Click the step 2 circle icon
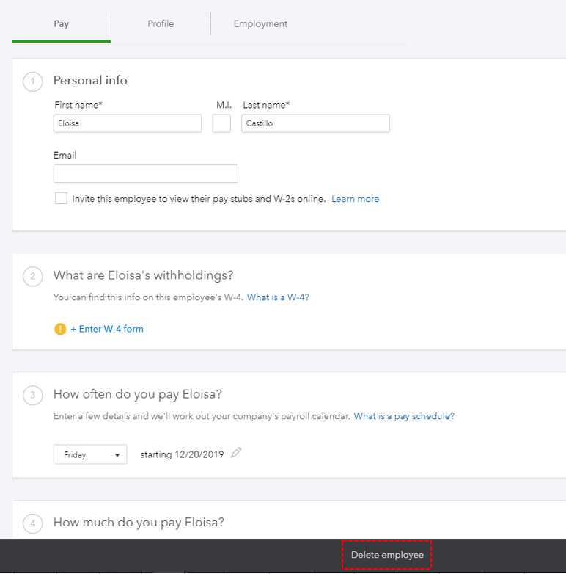Viewport: 566px width, 574px height. click(x=33, y=276)
